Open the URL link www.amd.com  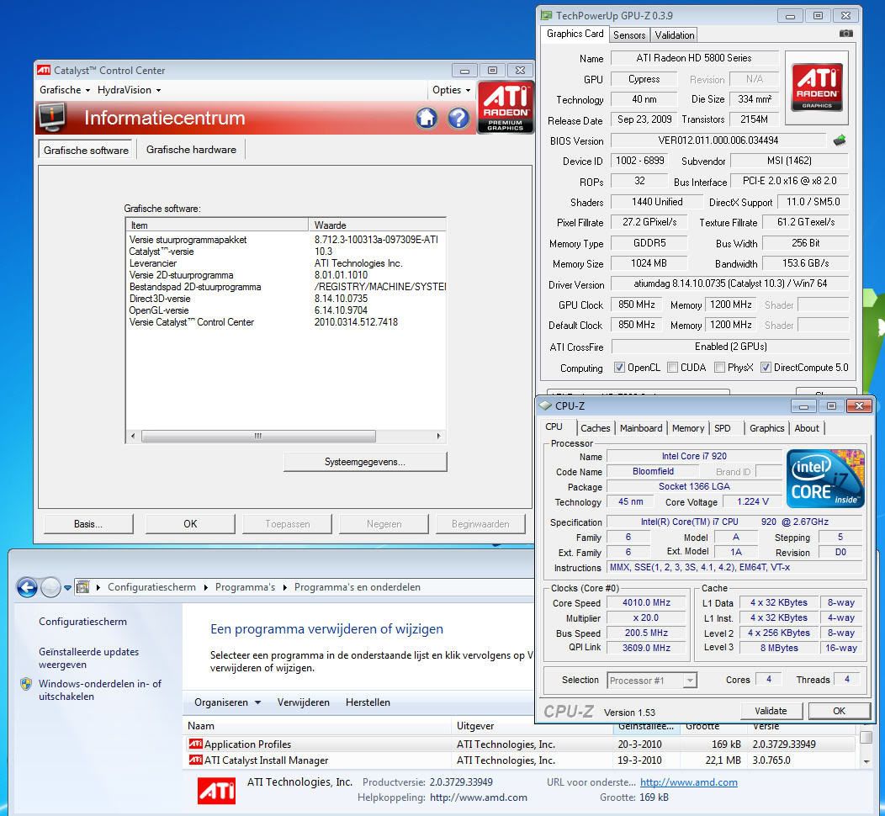[689, 782]
